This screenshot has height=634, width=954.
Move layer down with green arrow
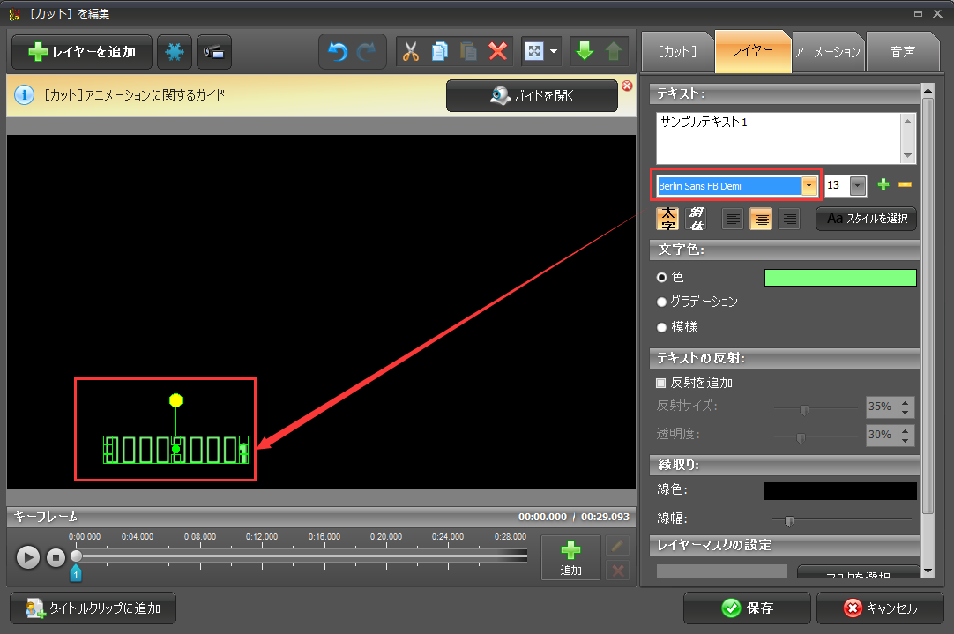584,52
